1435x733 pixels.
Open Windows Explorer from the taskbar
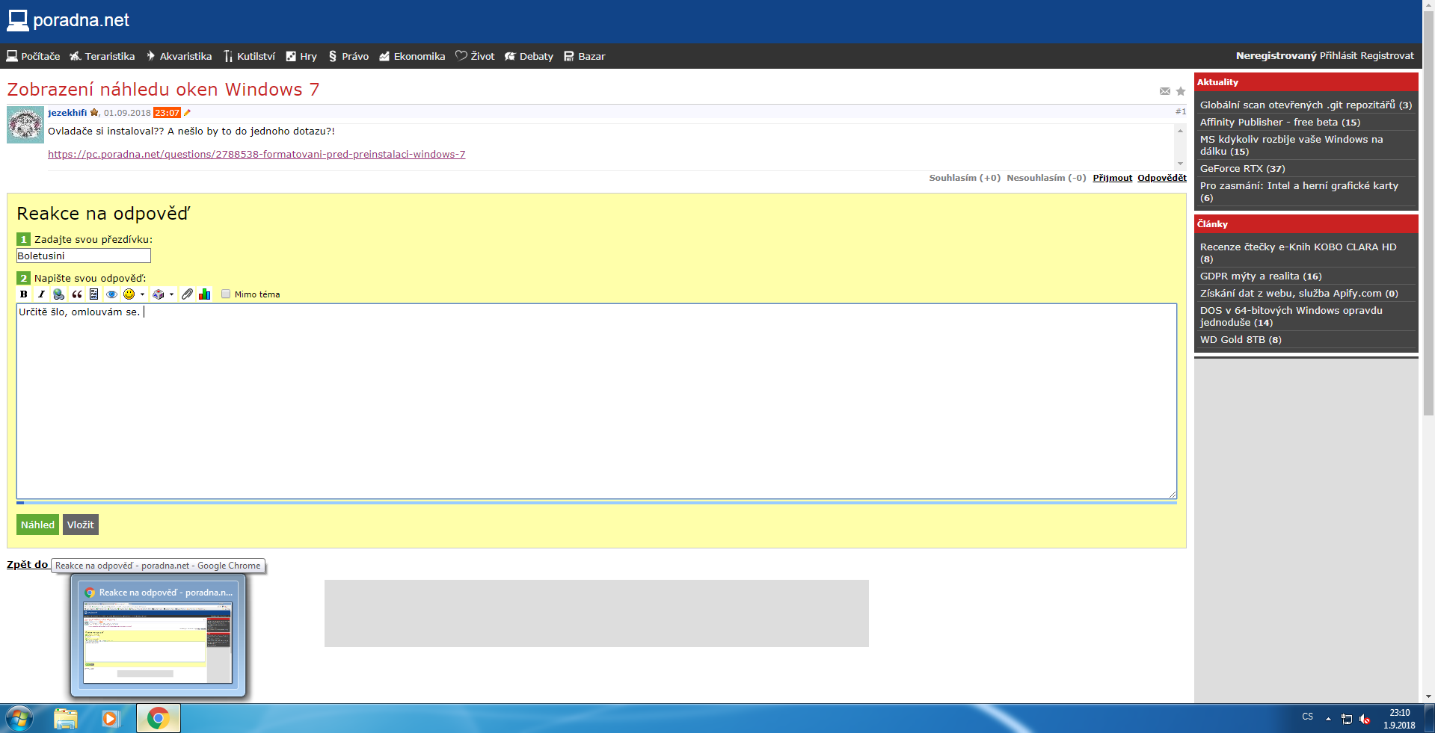pyautogui.click(x=66, y=719)
